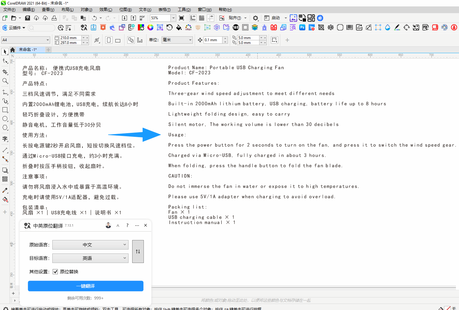Toggle show grid button
The height and width of the screenshot is (310, 459).
click(202, 18)
